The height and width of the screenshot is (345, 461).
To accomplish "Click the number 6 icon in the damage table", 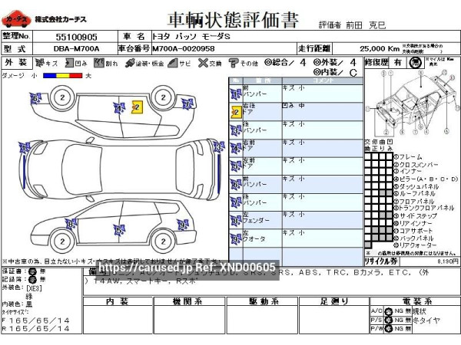I will click(236, 185).
